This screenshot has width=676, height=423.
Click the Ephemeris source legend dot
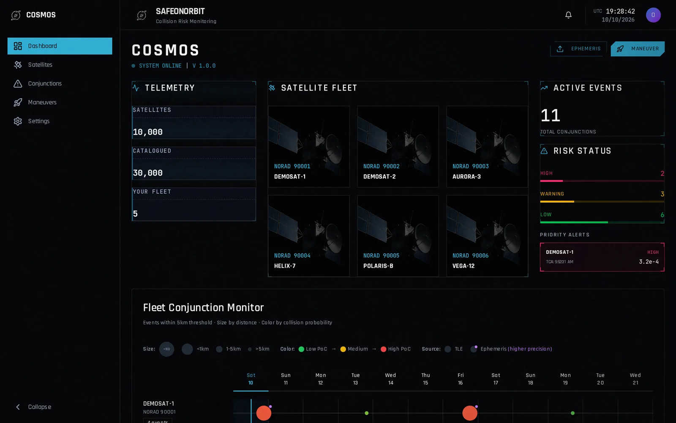[x=474, y=349]
